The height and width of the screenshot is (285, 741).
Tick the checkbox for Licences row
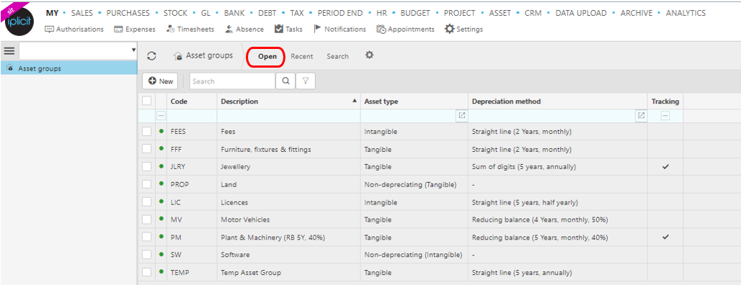point(147,202)
